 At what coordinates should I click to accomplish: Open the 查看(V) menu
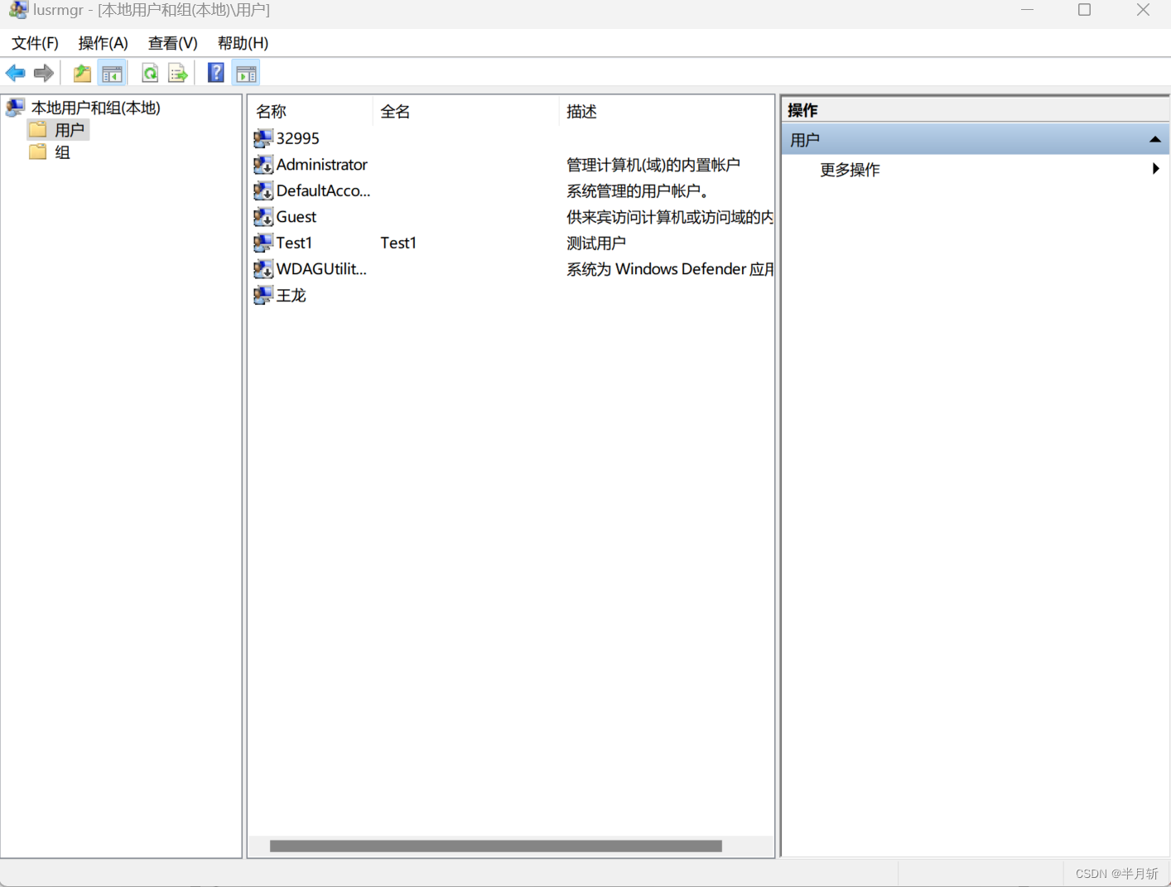pos(172,43)
